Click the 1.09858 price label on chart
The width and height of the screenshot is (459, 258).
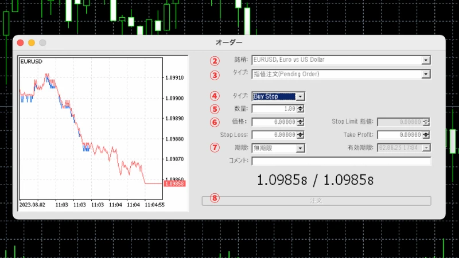174,183
